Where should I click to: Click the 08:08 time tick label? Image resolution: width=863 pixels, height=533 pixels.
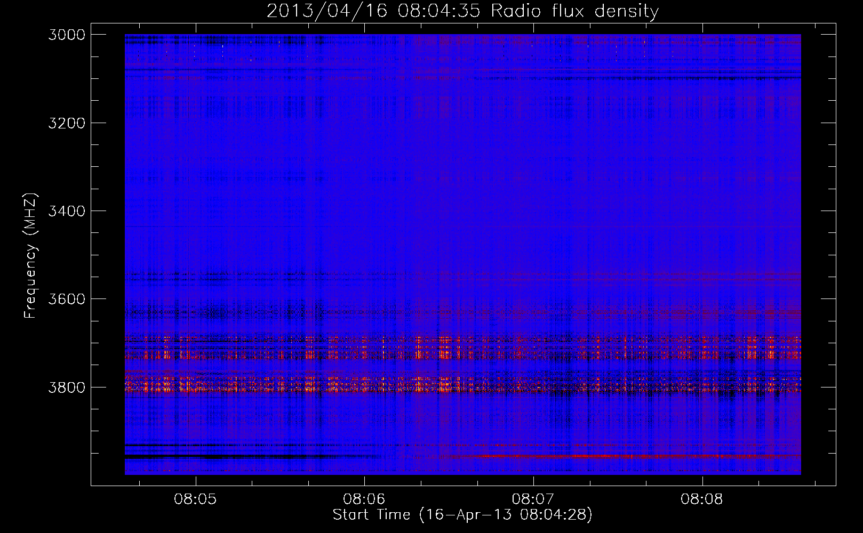[702, 499]
